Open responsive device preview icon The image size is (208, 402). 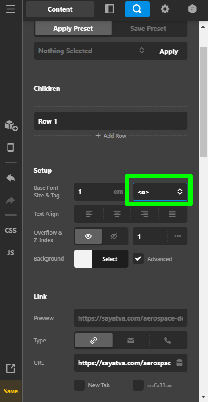pos(11,147)
